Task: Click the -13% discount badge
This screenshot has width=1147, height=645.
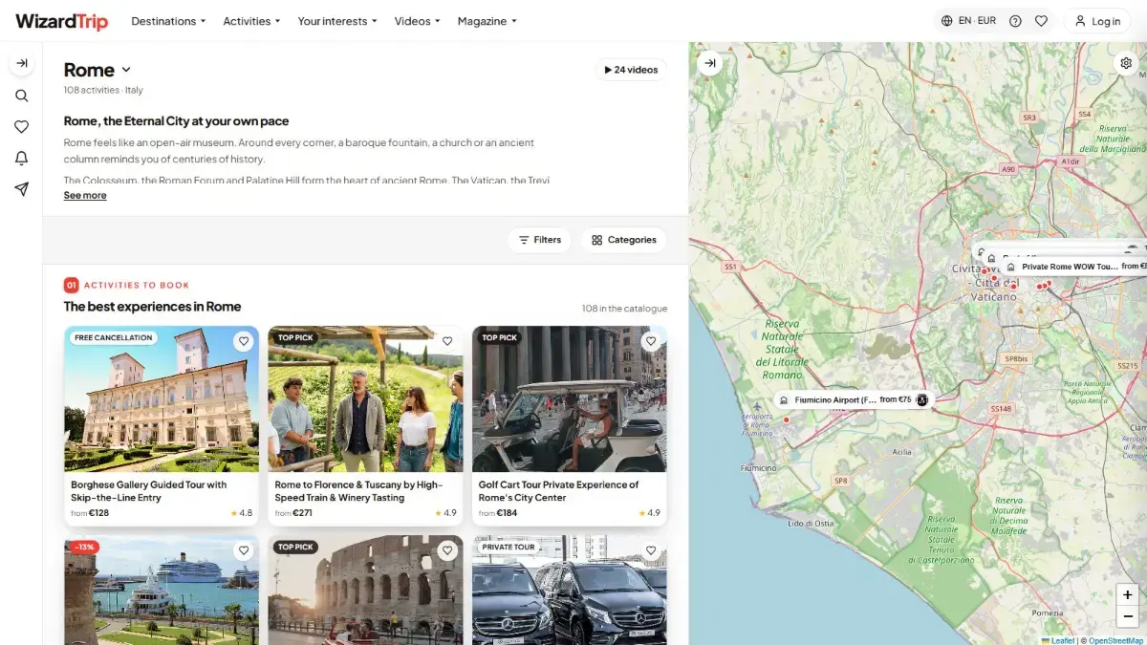Action: 83,547
